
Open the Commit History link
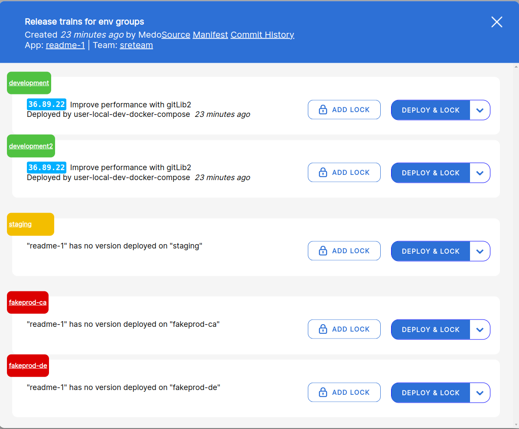pyautogui.click(x=262, y=35)
